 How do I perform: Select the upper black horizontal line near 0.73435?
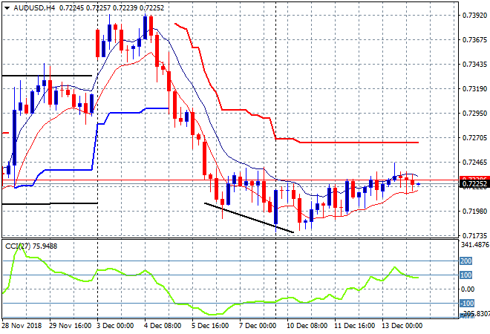click(47, 76)
